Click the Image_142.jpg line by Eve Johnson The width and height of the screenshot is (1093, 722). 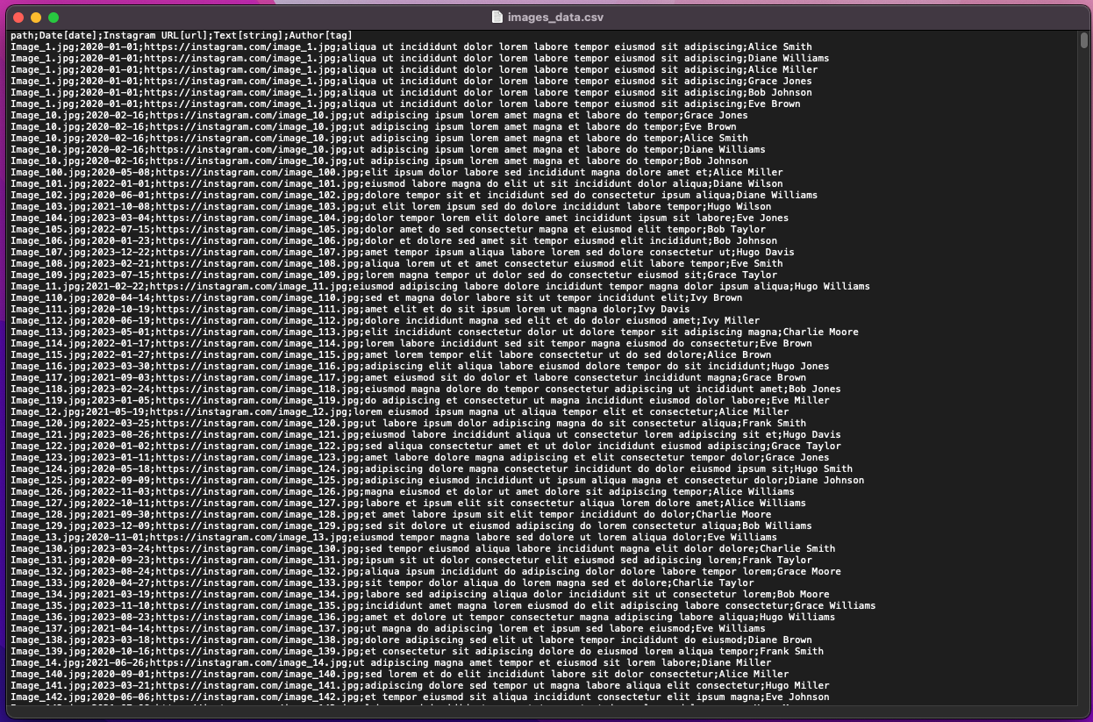(420, 697)
